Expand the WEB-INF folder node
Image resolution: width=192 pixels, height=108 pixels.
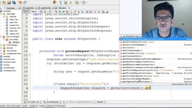pyautogui.click(x=4, y=17)
